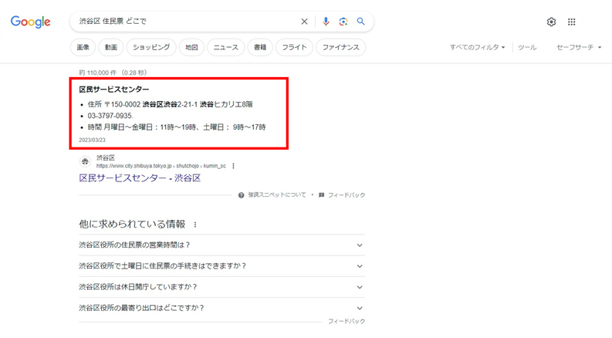The image size is (612, 338).
Task: Start voice search with the microphone icon
Action: (326, 22)
